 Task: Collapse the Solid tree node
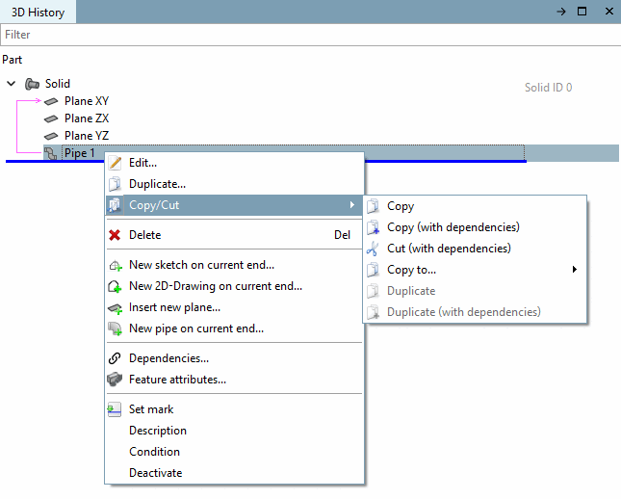click(12, 84)
